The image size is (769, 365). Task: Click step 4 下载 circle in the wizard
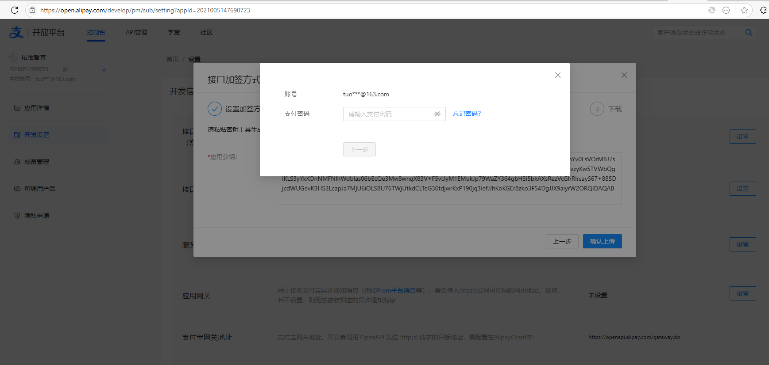597,109
